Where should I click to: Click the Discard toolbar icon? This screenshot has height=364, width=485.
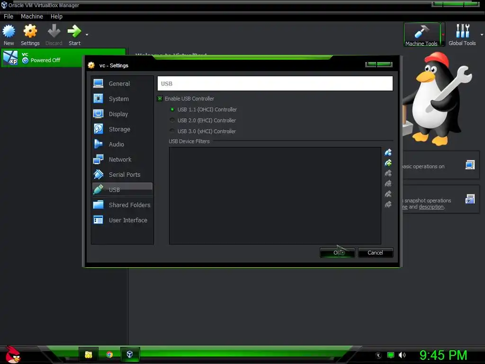[54, 35]
